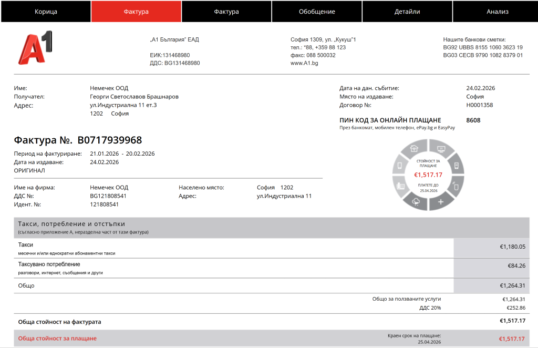Select the contract number H0001358

pos(479,105)
